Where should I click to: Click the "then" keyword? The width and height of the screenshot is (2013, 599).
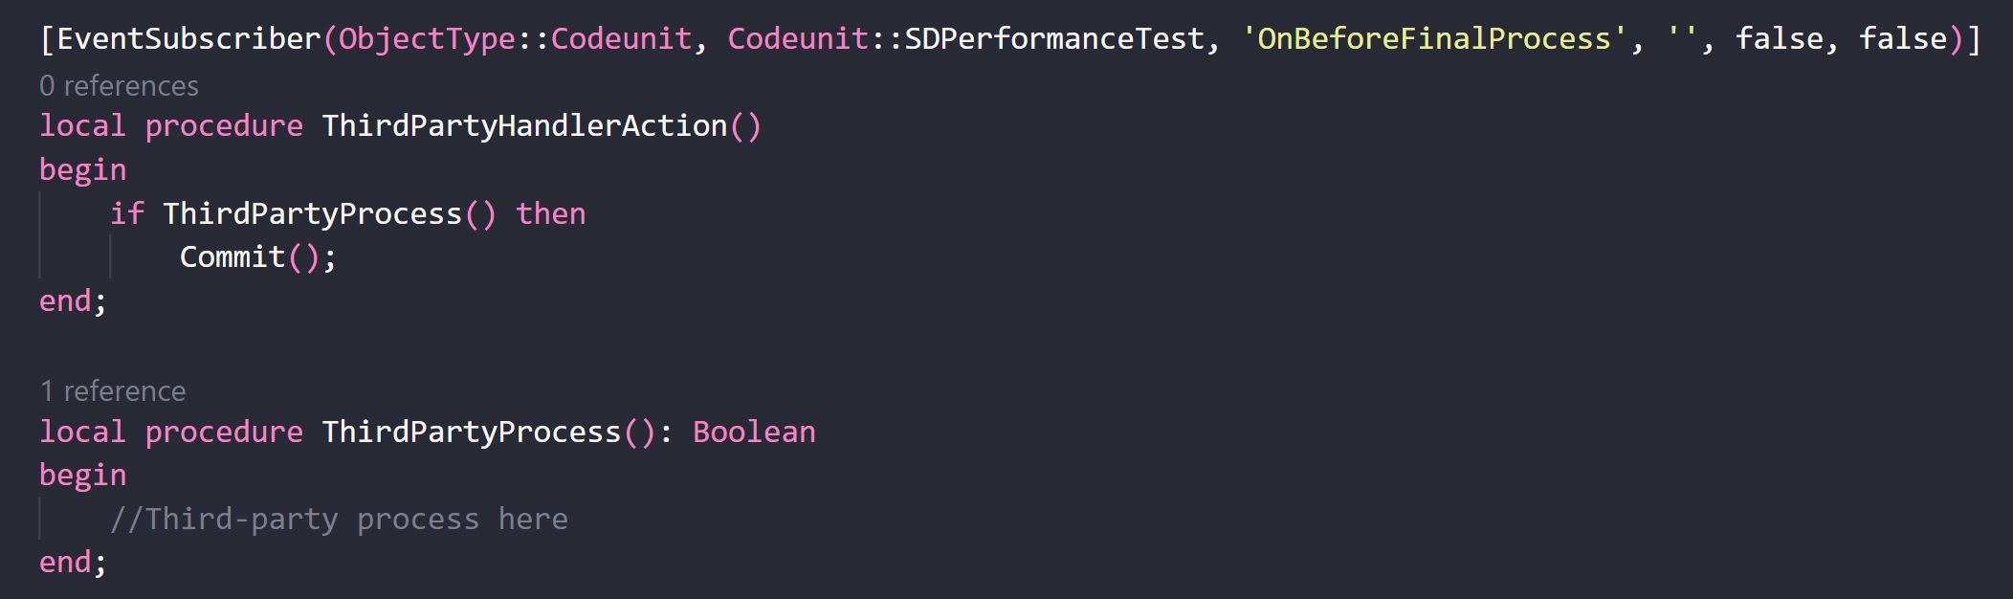(x=550, y=213)
